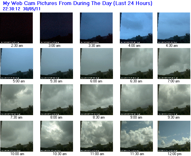Image resolution: width=191 pixels, height=156 pixels.
Task: Select the 10:00 am grey sky image
Action: 17,136
